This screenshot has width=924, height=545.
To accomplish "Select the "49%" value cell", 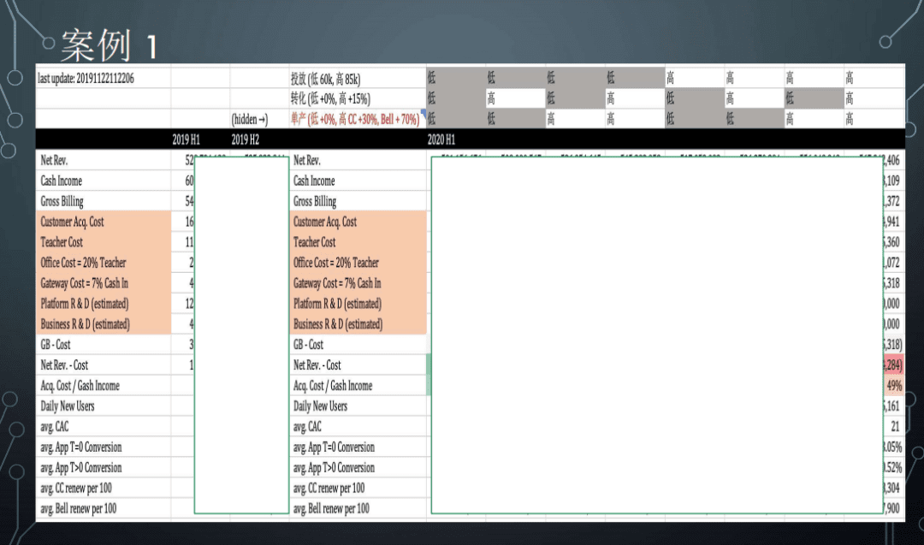I will 894,386.
